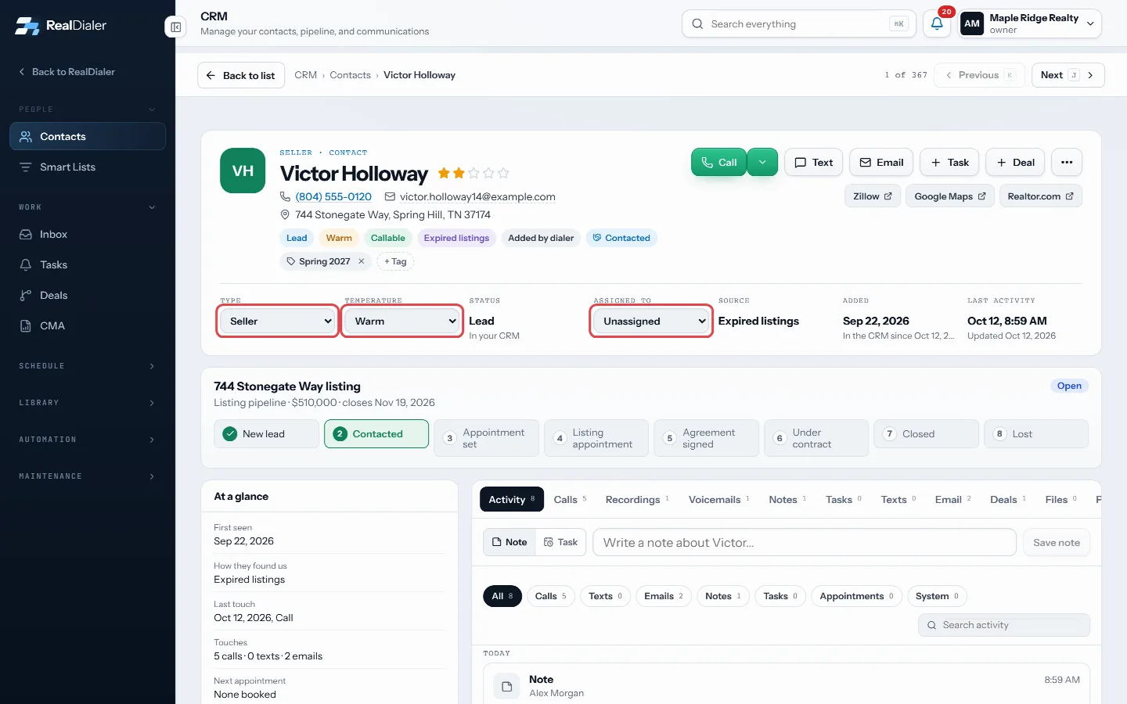
Task: Switch to the Calls tab
Action: point(570,499)
